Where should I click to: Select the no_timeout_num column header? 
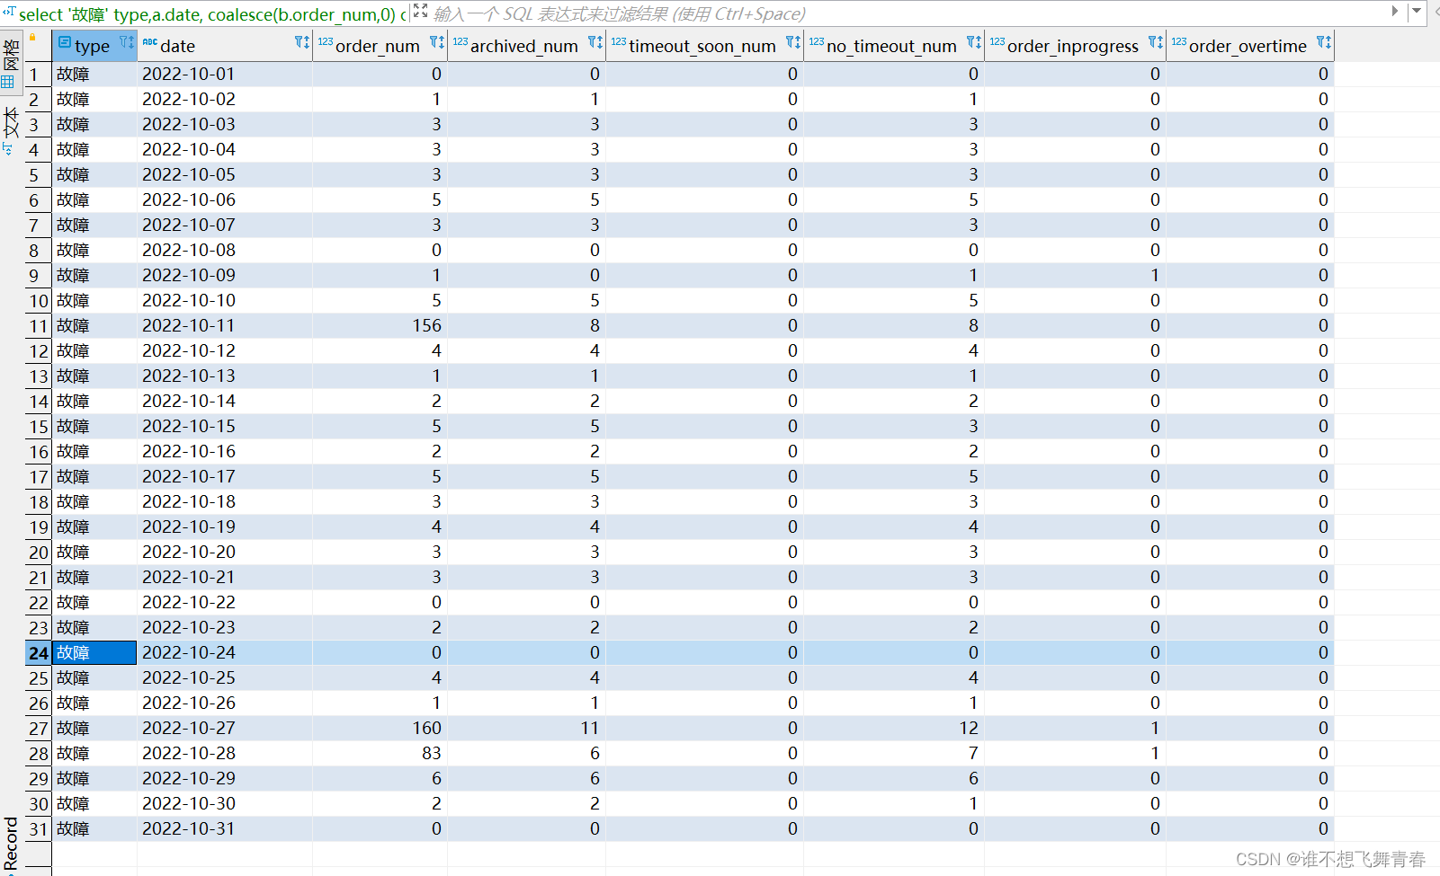coord(894,45)
